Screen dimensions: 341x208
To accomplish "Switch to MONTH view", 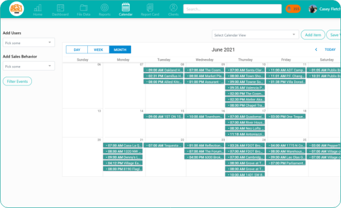I will pos(120,50).
